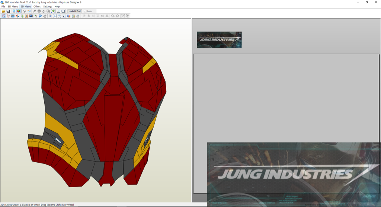Click the align left icon
381x207 pixels.
[x=84, y=16]
